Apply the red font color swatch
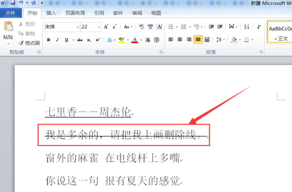 134,40
